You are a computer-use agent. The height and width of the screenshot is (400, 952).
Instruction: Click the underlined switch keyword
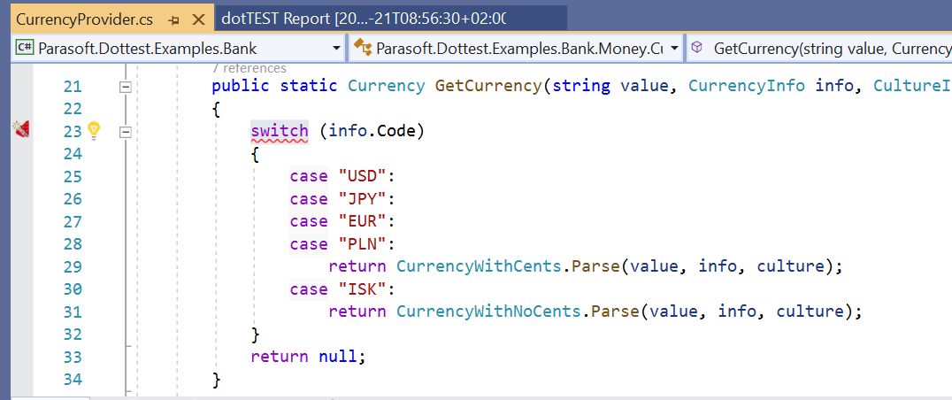[x=280, y=130]
